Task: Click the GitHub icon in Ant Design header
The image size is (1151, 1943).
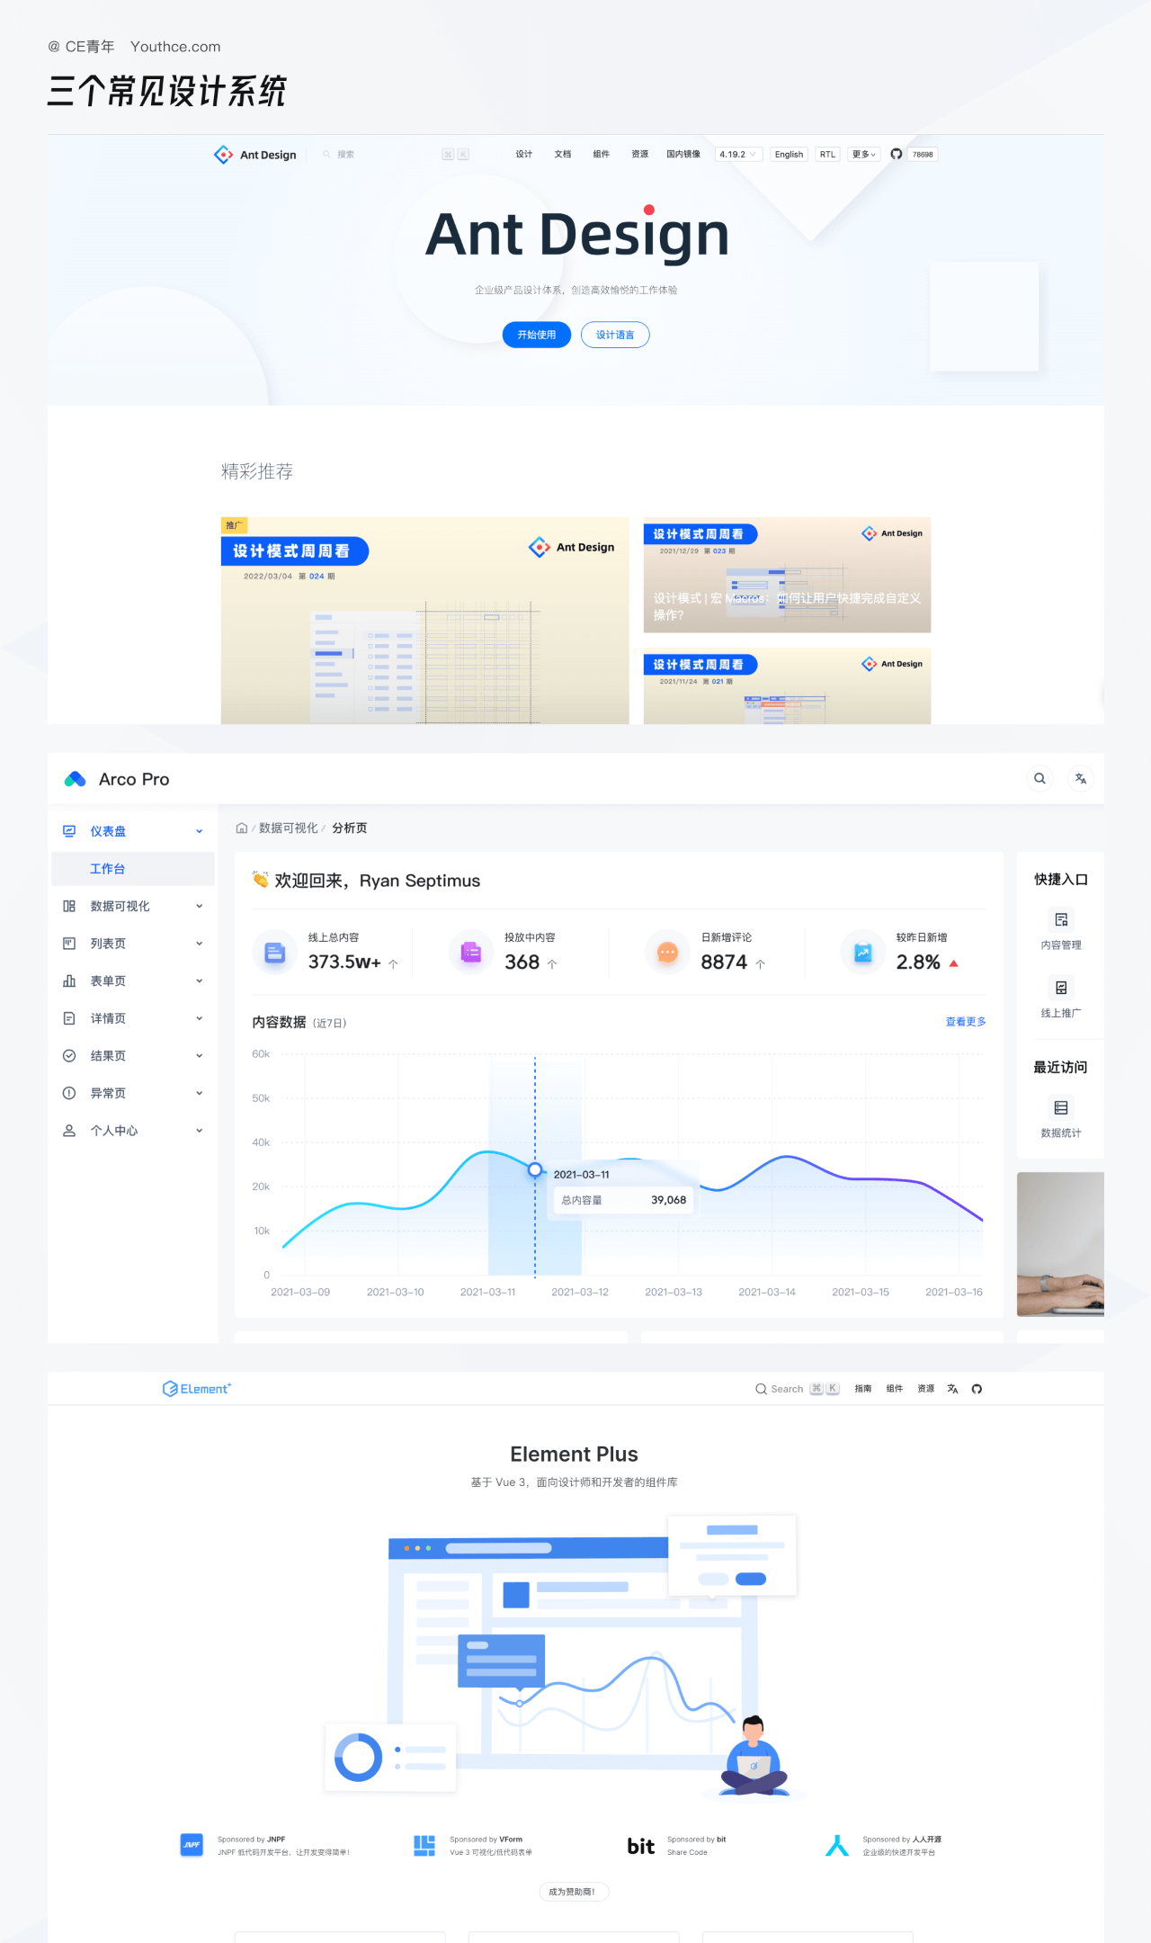Action: pos(896,154)
